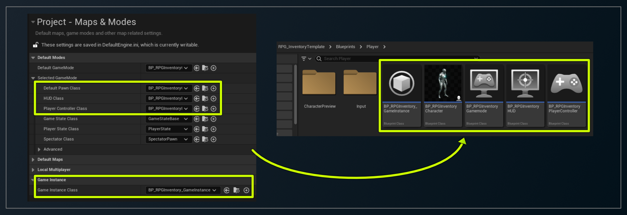Select the BP_RPGInventory Character blueprint thumbnail
The width and height of the screenshot is (627, 215).
[x=442, y=84]
